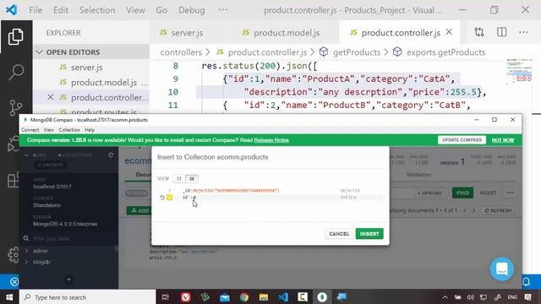The width and height of the screenshot is (541, 304).
Task: Open the View menu in Compass
Action: tap(49, 130)
